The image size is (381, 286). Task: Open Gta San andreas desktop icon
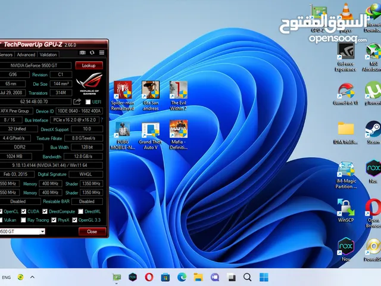(x=151, y=96)
